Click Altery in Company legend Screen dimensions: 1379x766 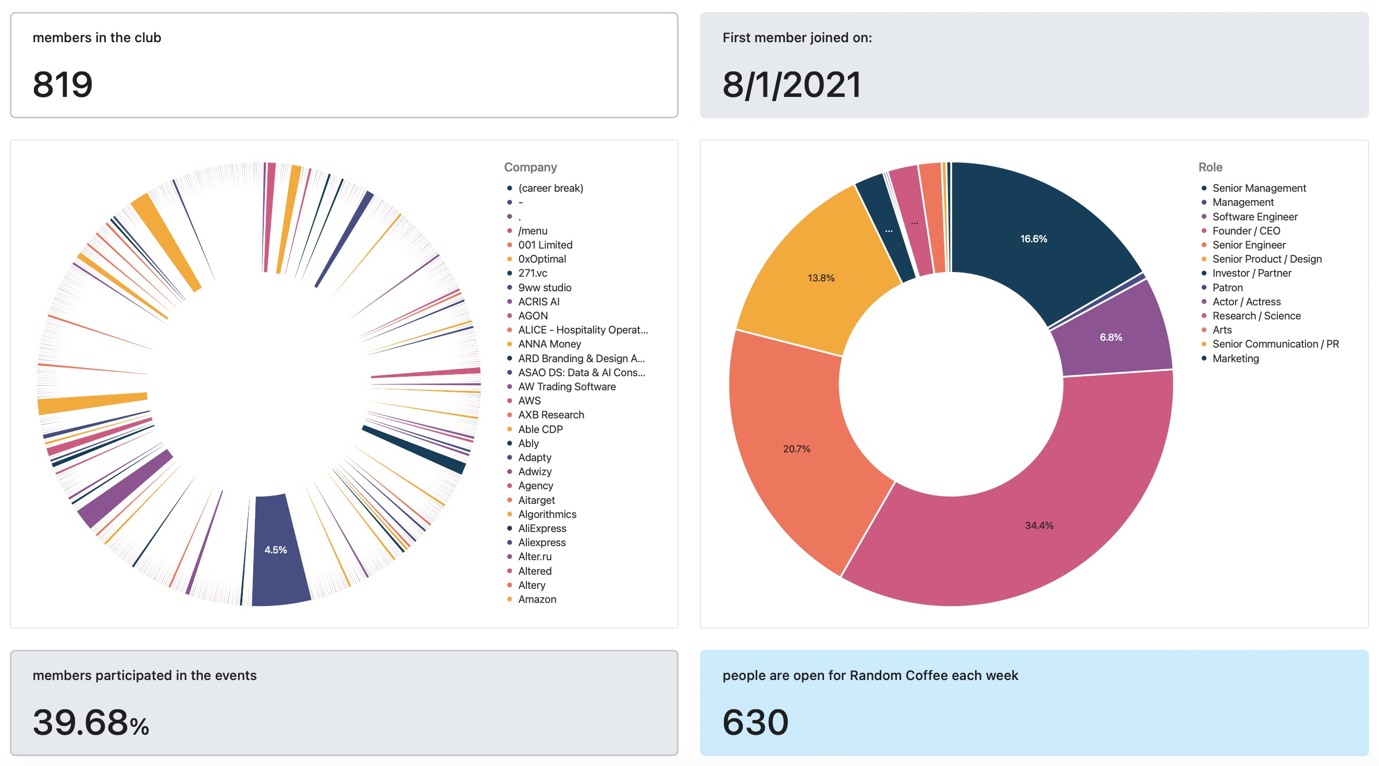pyautogui.click(x=526, y=585)
